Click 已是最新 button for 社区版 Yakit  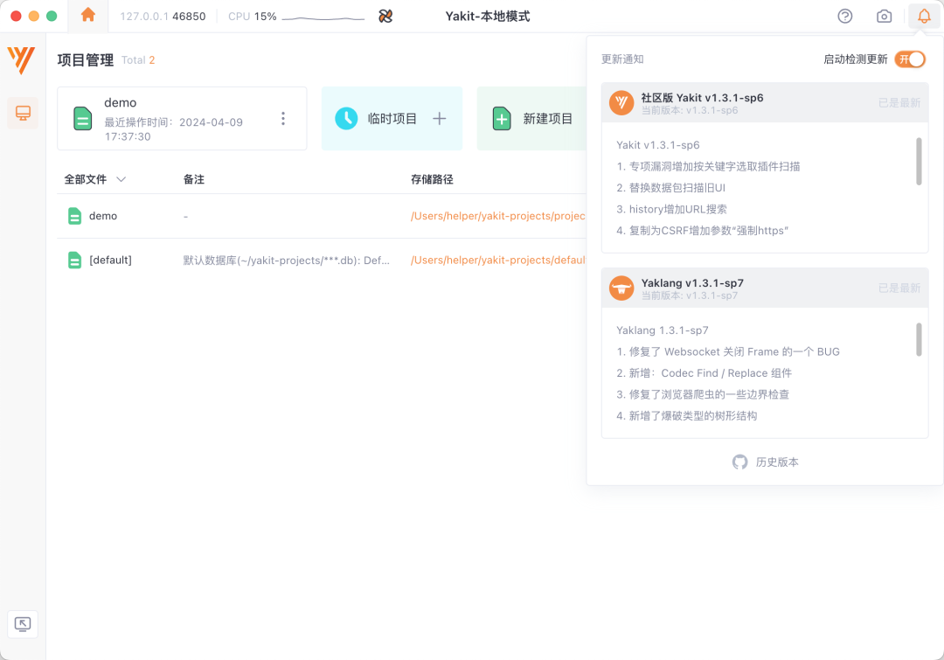(x=899, y=103)
